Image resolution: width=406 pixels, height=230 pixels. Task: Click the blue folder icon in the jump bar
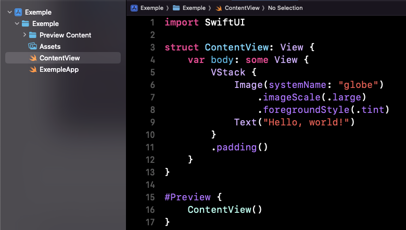176,8
